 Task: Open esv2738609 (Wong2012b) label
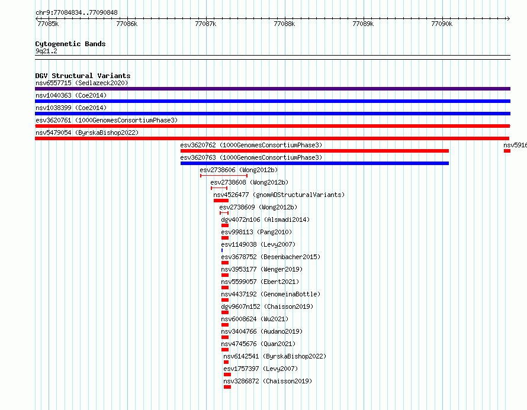click(x=258, y=207)
